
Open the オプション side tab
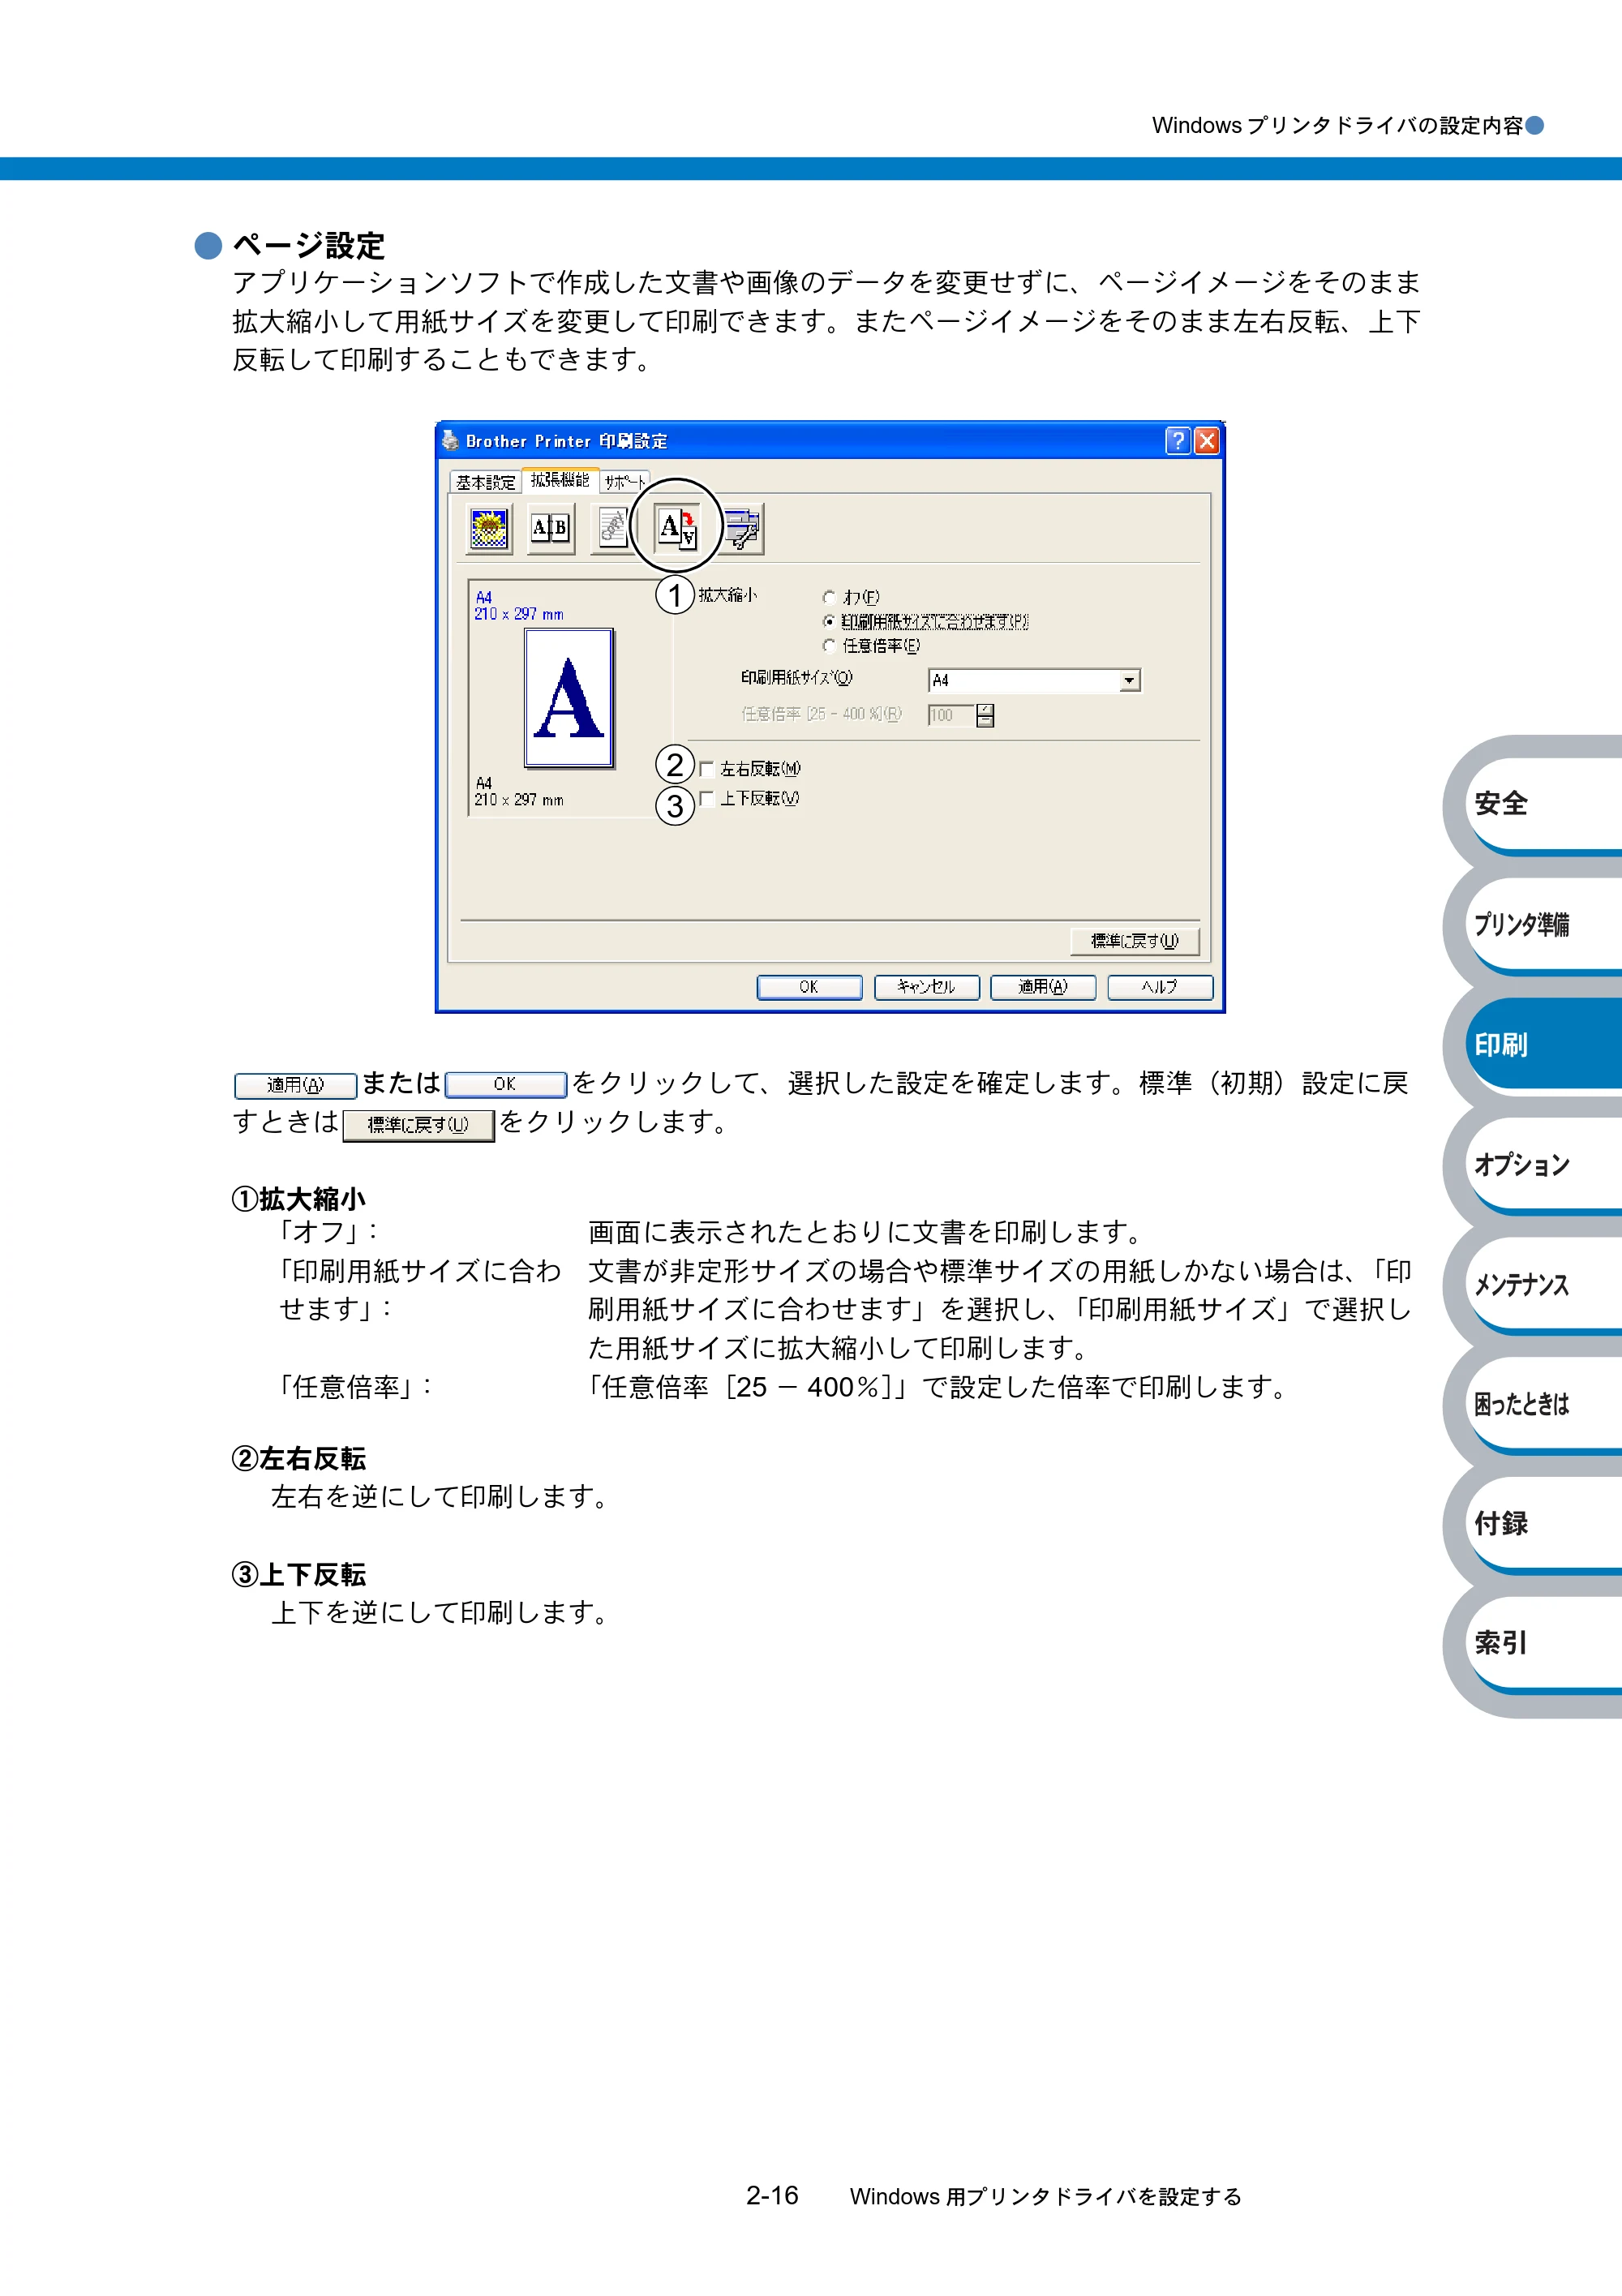[1543, 1164]
